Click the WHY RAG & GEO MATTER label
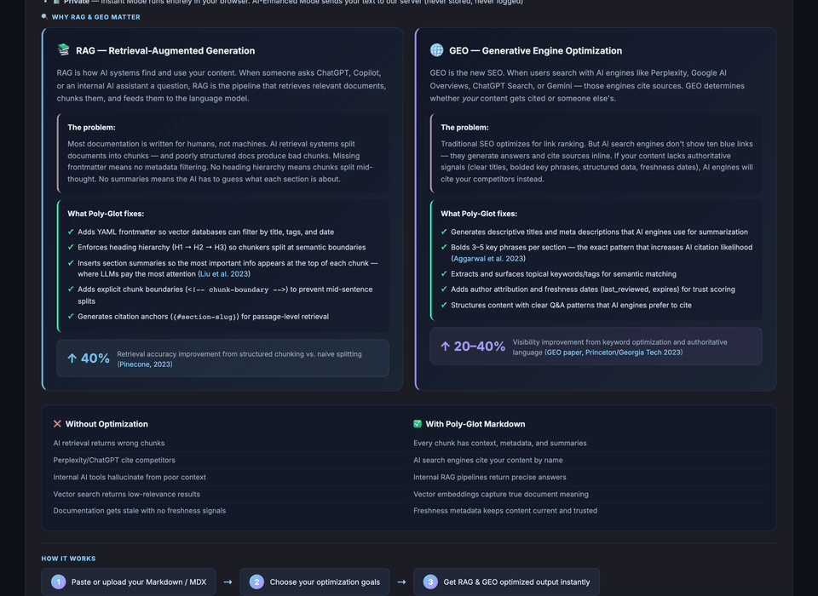 click(x=96, y=17)
